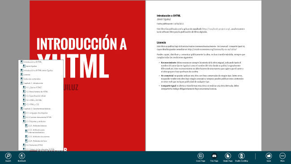Click the 'Compartir igual' bullet text
291x164 pixels.
pyautogui.click(x=200, y=87)
